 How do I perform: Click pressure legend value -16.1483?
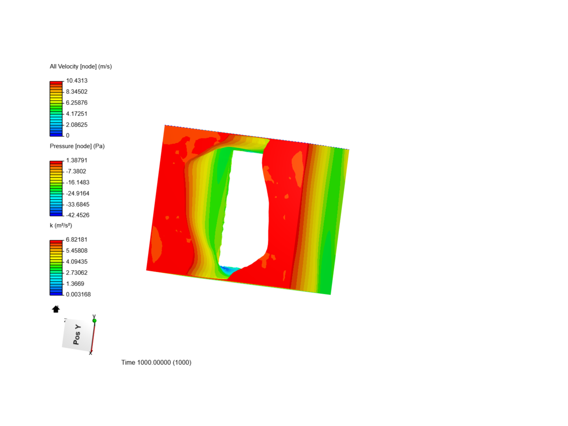pos(78,182)
